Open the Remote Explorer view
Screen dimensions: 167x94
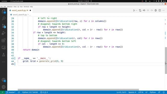[x=4, y=48]
